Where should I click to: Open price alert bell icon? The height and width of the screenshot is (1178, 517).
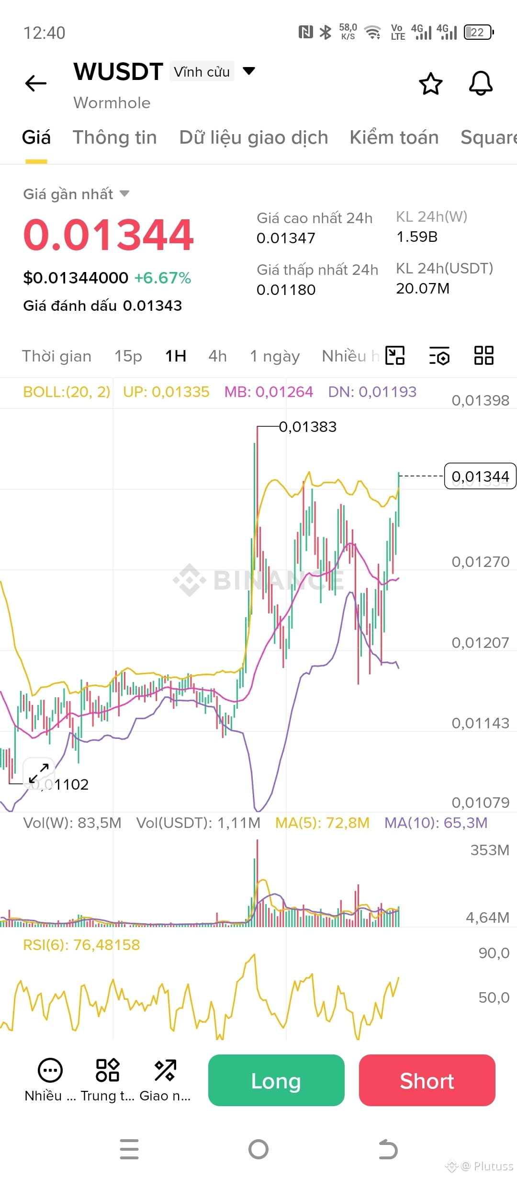481,83
